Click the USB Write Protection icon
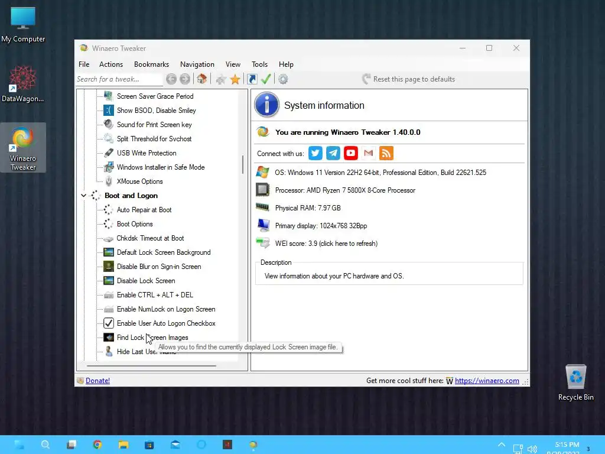605x454 pixels. click(x=109, y=153)
